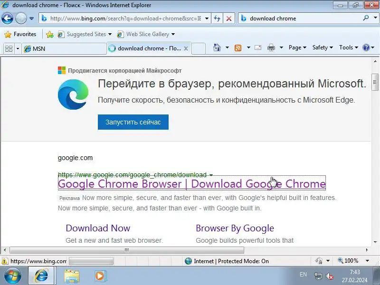Launch Windows Media Player from taskbar
The width and height of the screenshot is (380, 285).
point(100,276)
